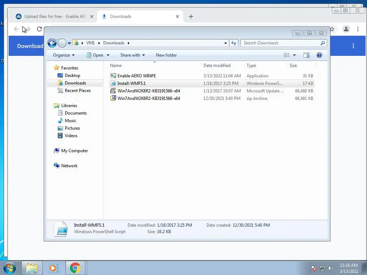Viewport: 367px width, 275px height.
Task: Open a new Chrome tab
Action: (x=191, y=16)
